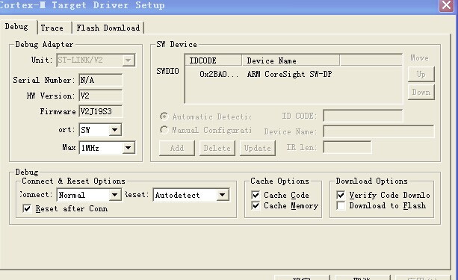Click the Device Name input field
Viewport: 458px width, 280px height.
(379, 131)
